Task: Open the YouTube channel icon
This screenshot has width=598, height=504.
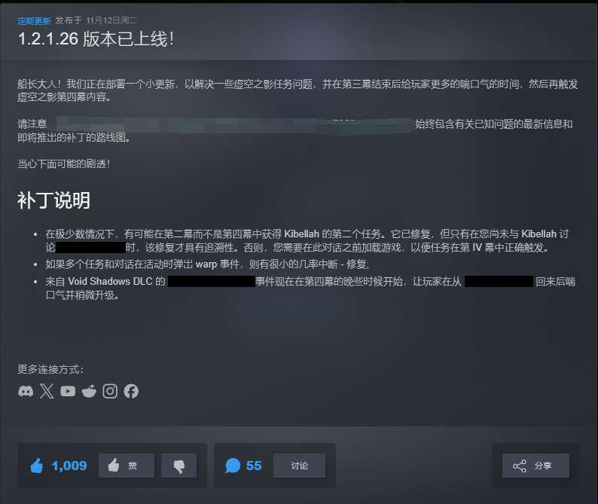Action: (68, 392)
